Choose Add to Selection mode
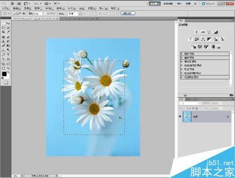Screen dimensions: 235x178 tap(17, 14)
